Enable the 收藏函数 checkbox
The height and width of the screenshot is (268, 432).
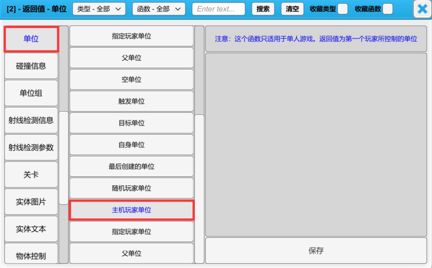(x=387, y=9)
